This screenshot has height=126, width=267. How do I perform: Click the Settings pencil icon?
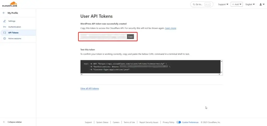coord(5,21)
